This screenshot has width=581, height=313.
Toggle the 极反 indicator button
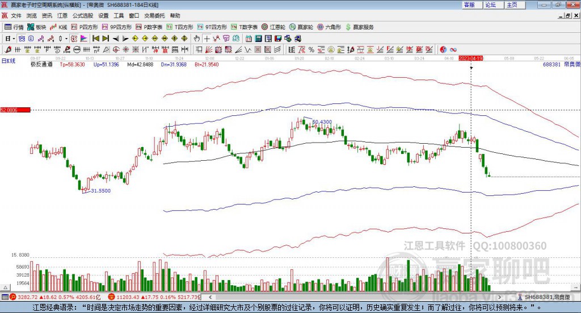74,39
